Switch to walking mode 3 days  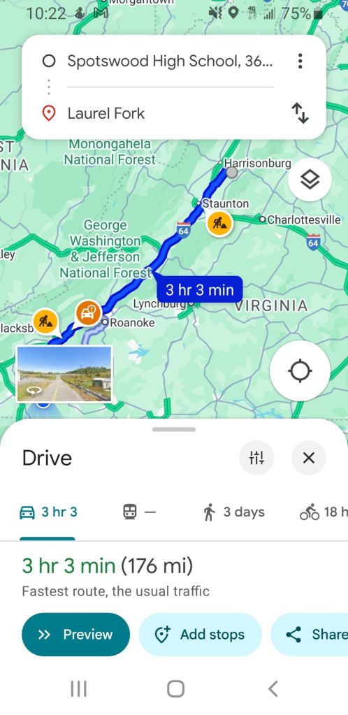click(x=234, y=512)
